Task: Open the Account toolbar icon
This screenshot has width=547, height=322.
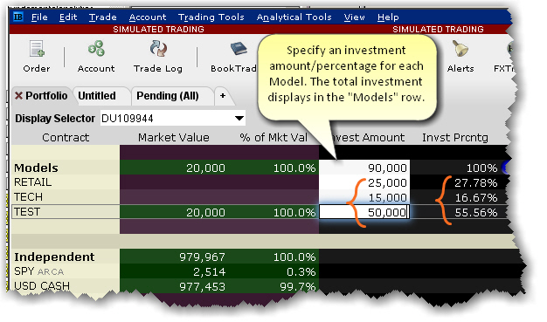Action: (96, 49)
